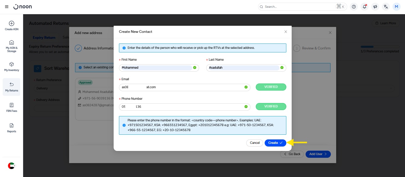Click the help question mark icon
This screenshot has width=405, height=177.
[353, 7]
